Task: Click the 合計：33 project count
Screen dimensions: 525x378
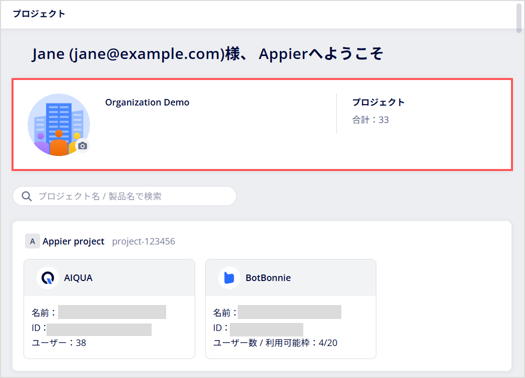Action: click(371, 120)
